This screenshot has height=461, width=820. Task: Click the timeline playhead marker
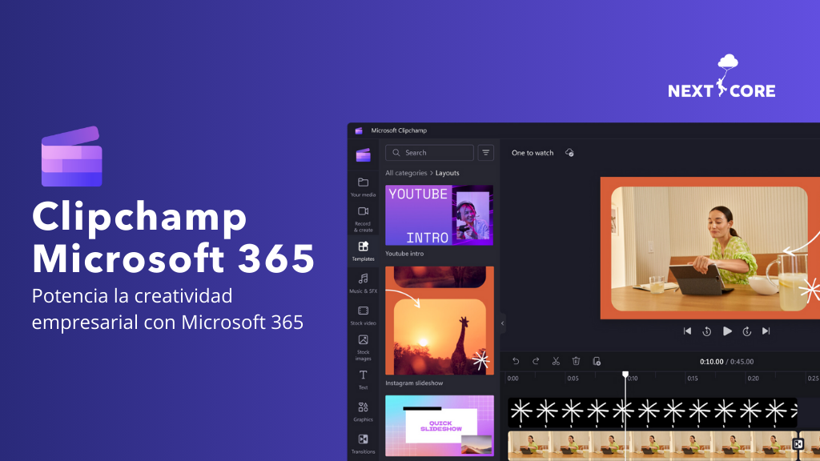coord(625,375)
